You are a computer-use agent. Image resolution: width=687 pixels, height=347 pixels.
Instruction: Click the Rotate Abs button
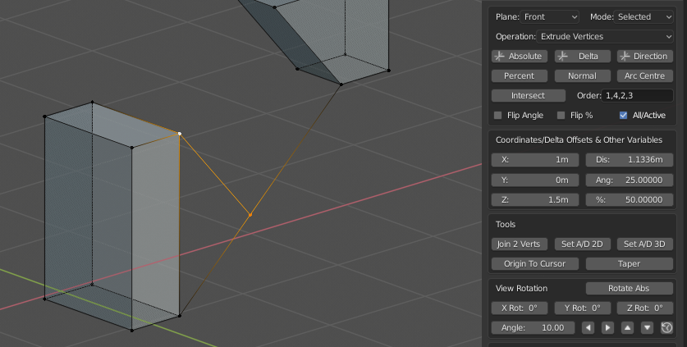[629, 288]
